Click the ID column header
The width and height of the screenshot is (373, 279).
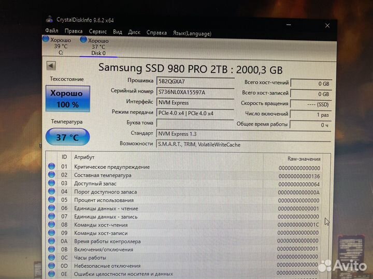[64, 157]
